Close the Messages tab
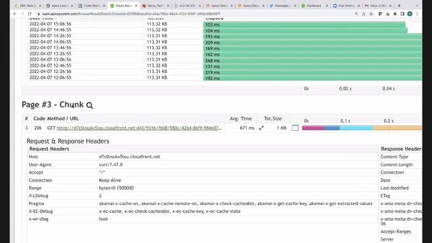The height and width of the screenshot is (243, 432). click(295, 5)
